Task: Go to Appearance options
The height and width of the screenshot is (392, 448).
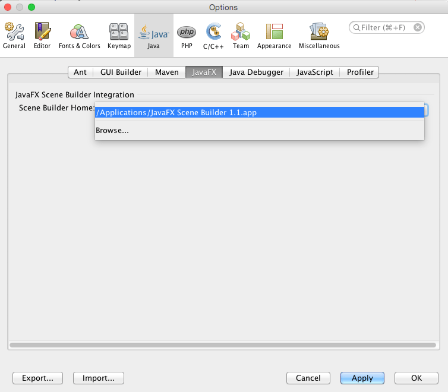Action: pyautogui.click(x=274, y=36)
